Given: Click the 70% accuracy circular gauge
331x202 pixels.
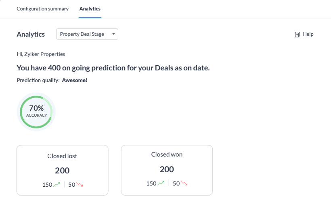Looking at the screenshot, I should (36, 112).
